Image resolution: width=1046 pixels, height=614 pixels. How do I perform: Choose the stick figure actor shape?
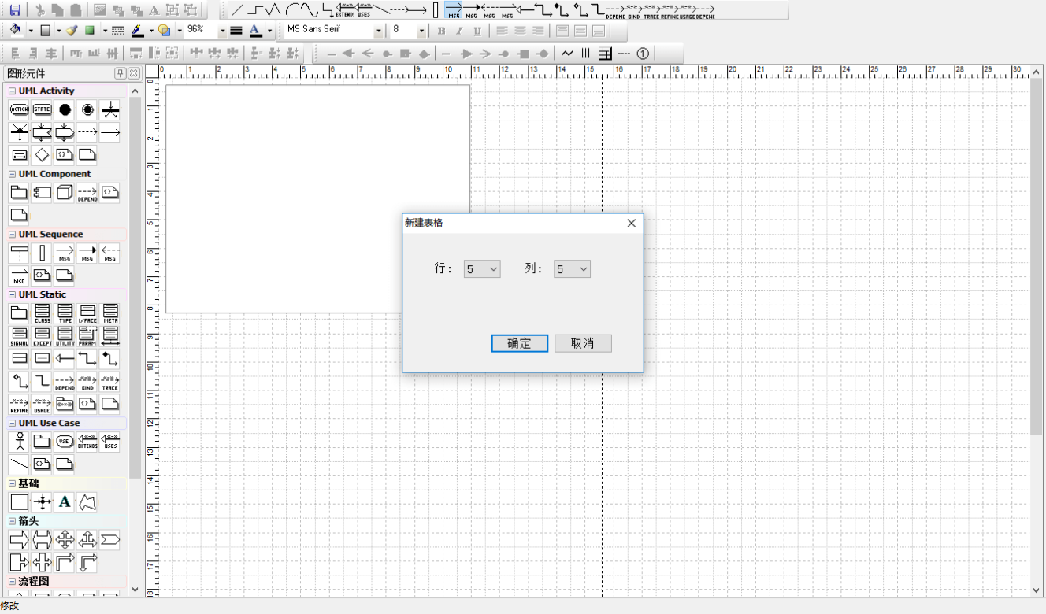point(19,442)
